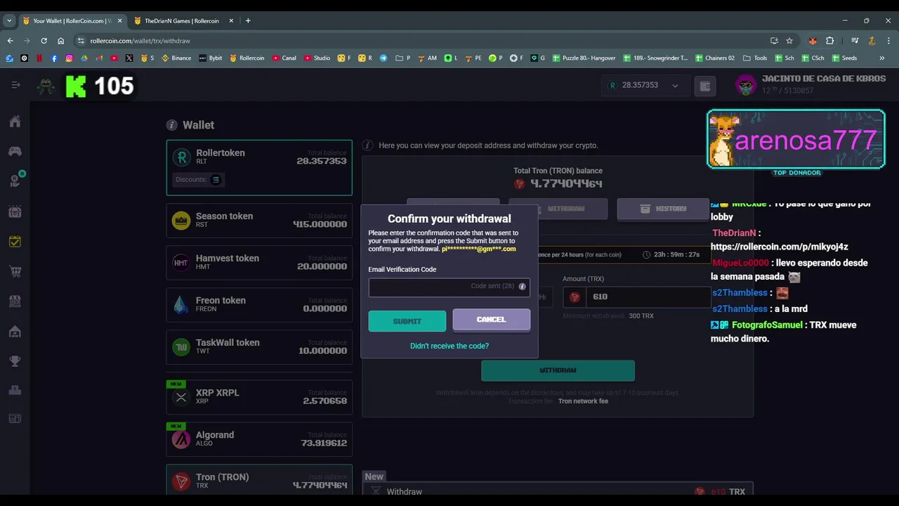Screen dimensions: 899x506
Task: Open the Rollercoin bookmark in the bookmarks bar
Action: click(247, 58)
